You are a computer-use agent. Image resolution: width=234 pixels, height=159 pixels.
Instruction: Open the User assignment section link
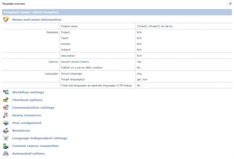pyautogui.click(x=27, y=123)
